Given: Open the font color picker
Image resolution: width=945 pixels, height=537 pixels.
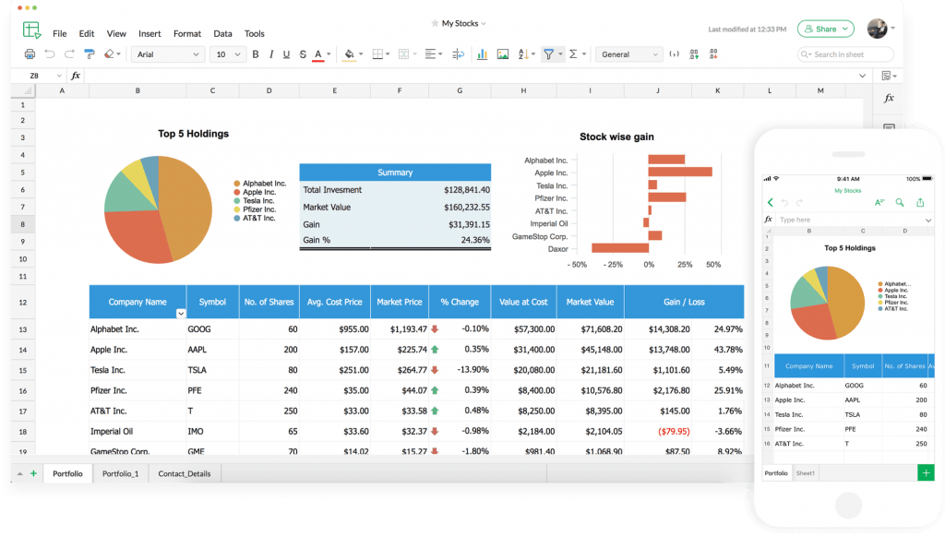Looking at the screenshot, I should pos(317,54).
